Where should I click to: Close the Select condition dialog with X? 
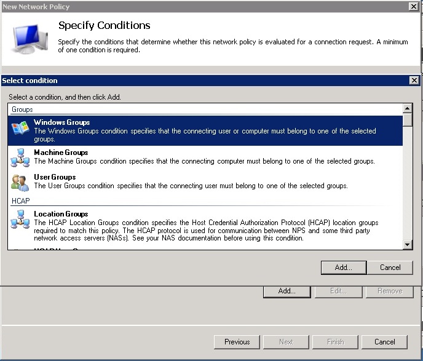[414, 81]
